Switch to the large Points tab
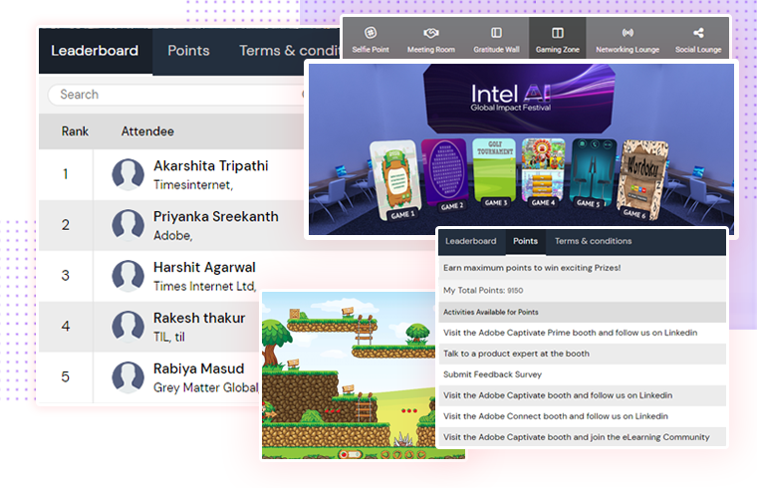Screen dimensions: 757x488 (189, 51)
